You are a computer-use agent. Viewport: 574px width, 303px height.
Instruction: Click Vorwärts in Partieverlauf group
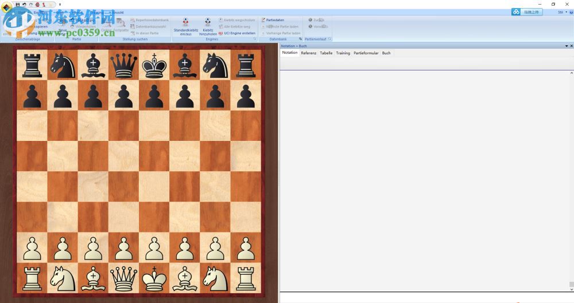click(318, 27)
